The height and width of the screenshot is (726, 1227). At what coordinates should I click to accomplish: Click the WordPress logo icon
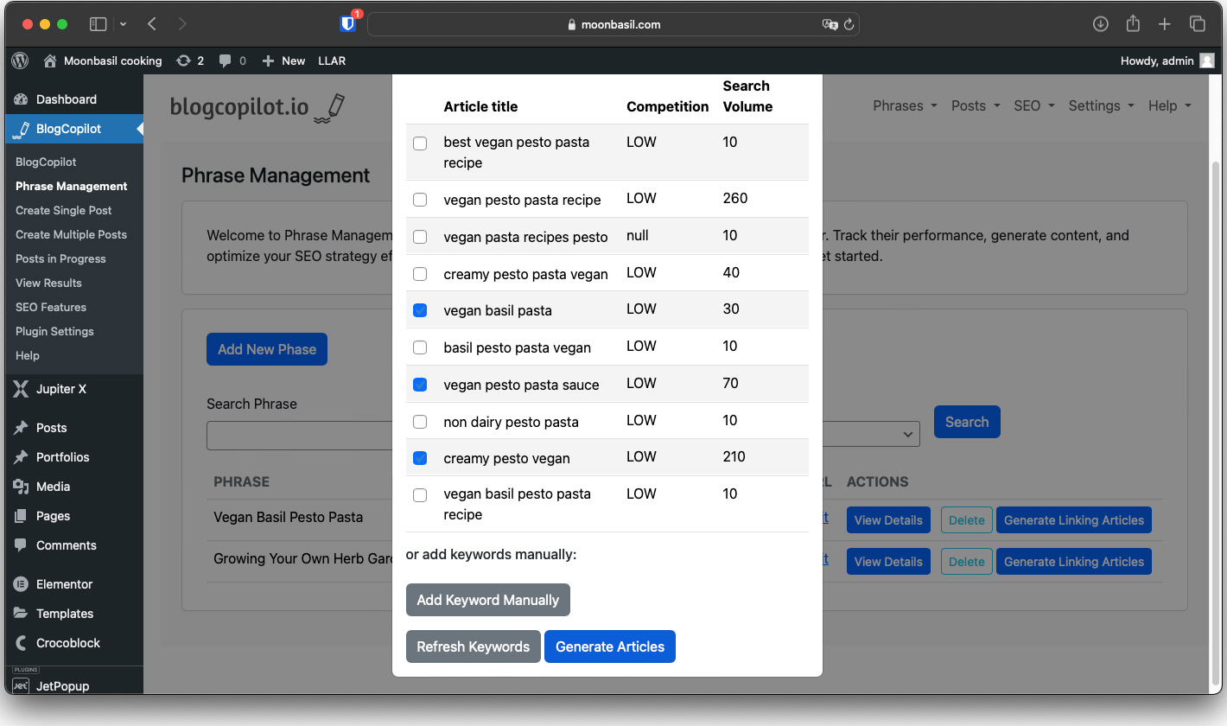21,60
